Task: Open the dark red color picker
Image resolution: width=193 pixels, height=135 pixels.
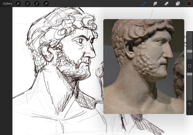Action: 189,4
